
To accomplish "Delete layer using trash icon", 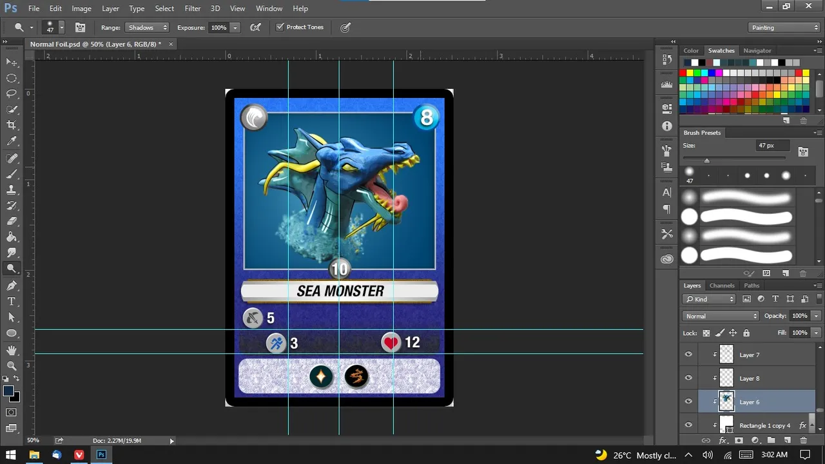I will 803,440.
